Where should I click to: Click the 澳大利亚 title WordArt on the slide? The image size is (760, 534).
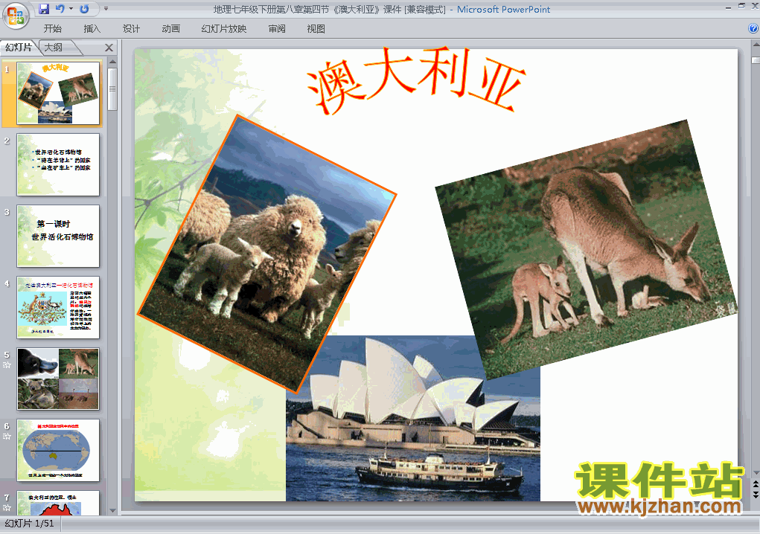point(416,80)
